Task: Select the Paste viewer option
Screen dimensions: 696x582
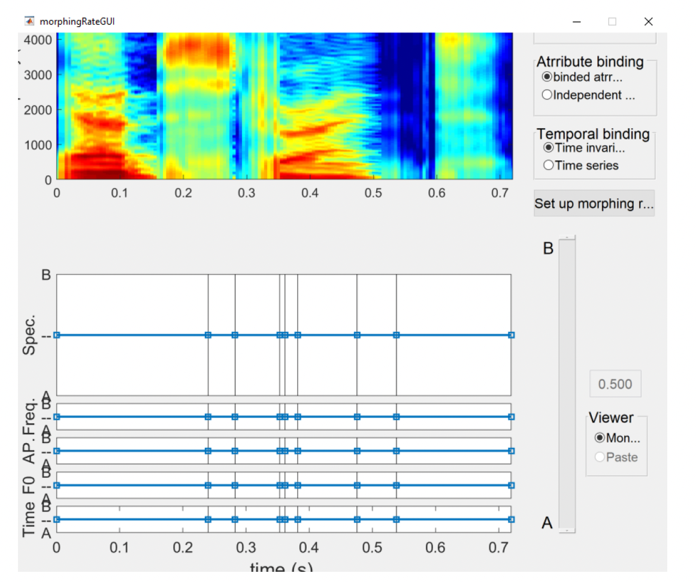Action: [x=616, y=457]
